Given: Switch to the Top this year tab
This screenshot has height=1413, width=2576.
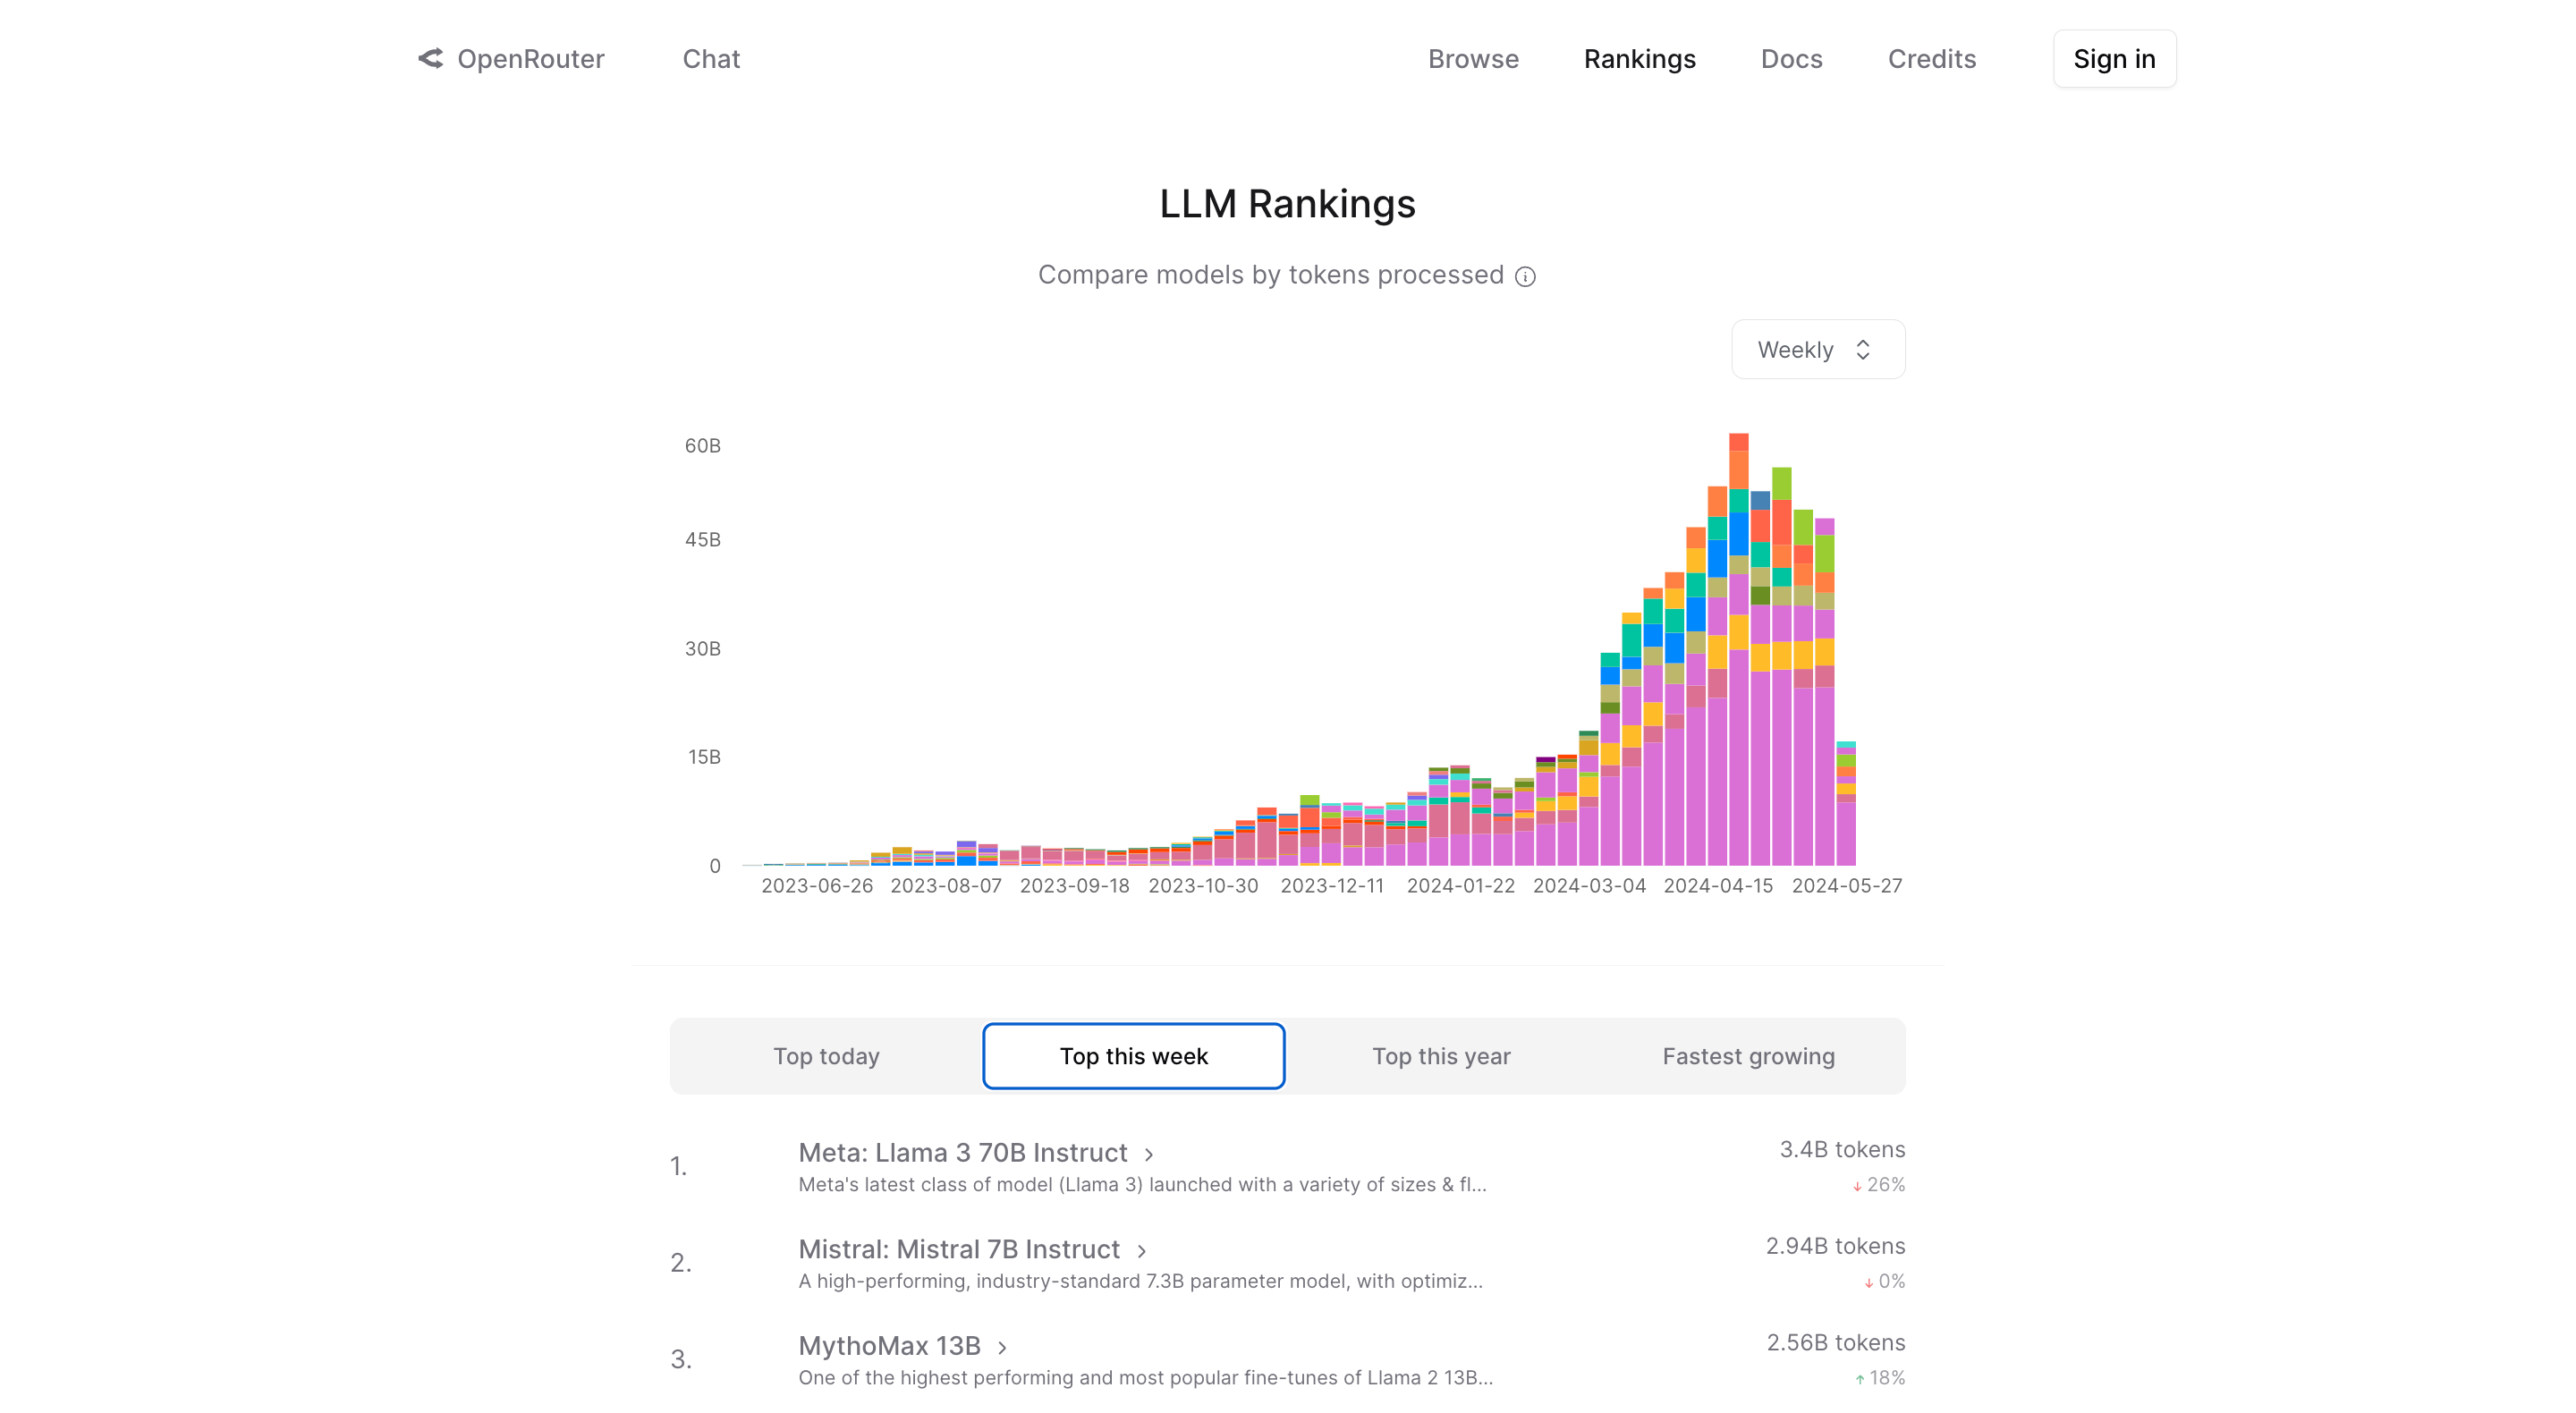Looking at the screenshot, I should [x=1440, y=1056].
